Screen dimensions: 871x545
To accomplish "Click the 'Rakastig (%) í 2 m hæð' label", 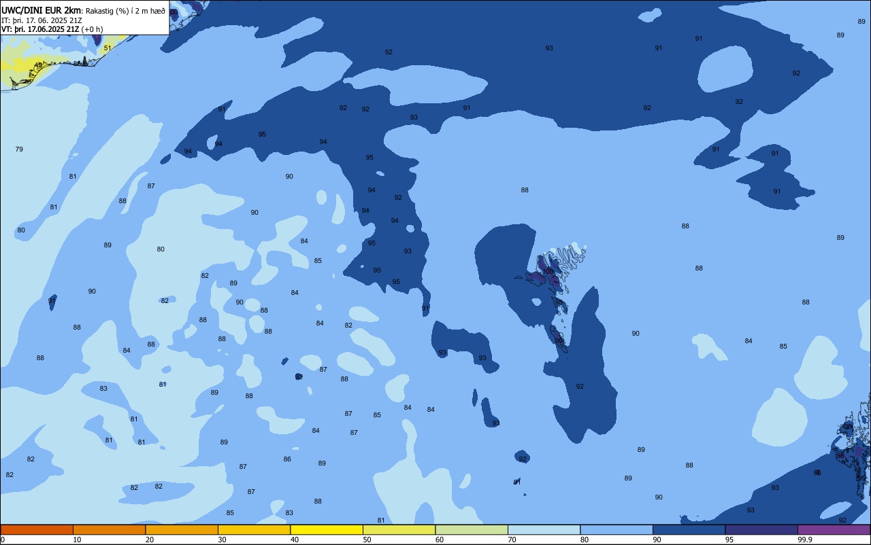I will coord(125,11).
